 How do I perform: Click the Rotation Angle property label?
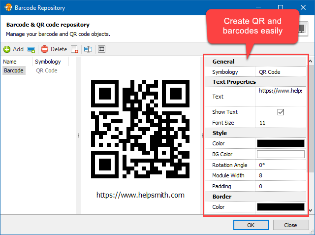[230, 165]
